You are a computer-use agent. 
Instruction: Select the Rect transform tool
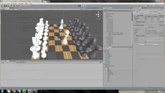point(14,6)
